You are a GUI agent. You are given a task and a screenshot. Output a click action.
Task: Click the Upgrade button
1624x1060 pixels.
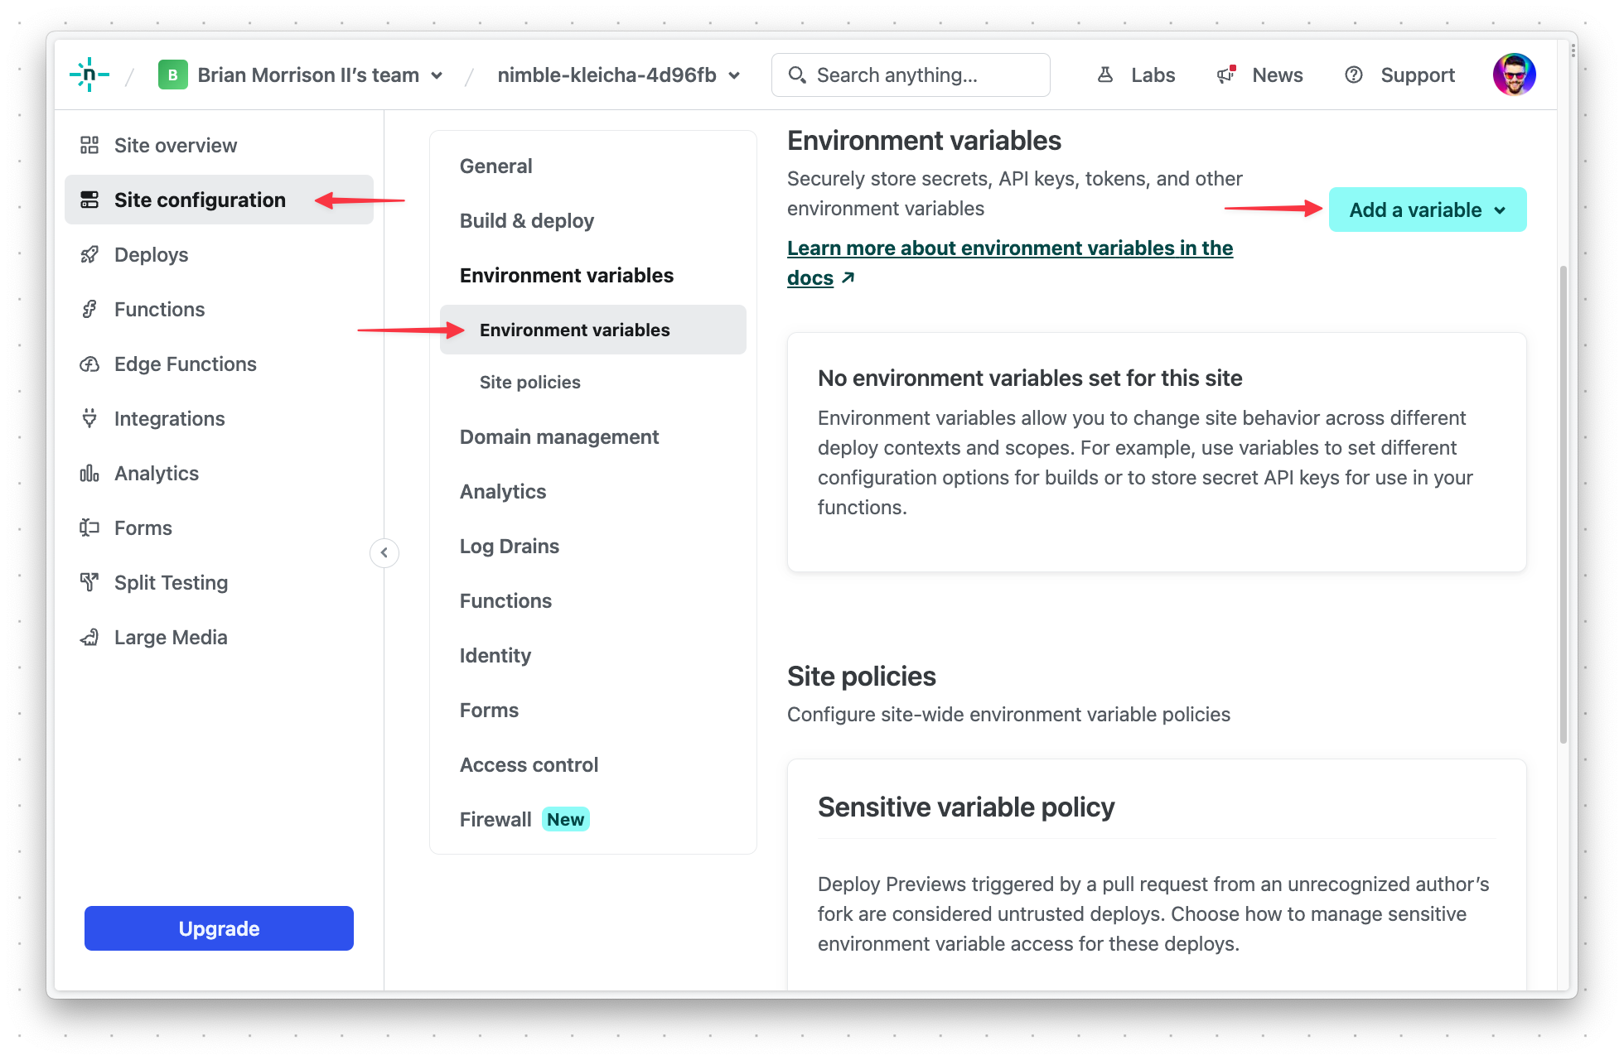(x=219, y=928)
